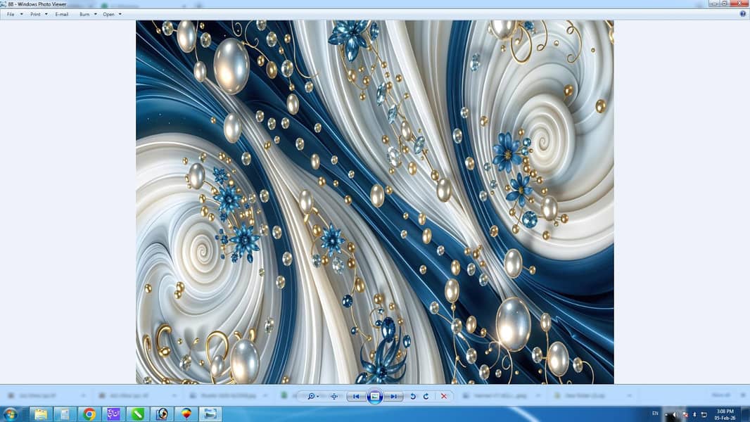Click the taskbar clock showing 3:08 PM
Viewport: 750px width, 422px height.
(725, 414)
